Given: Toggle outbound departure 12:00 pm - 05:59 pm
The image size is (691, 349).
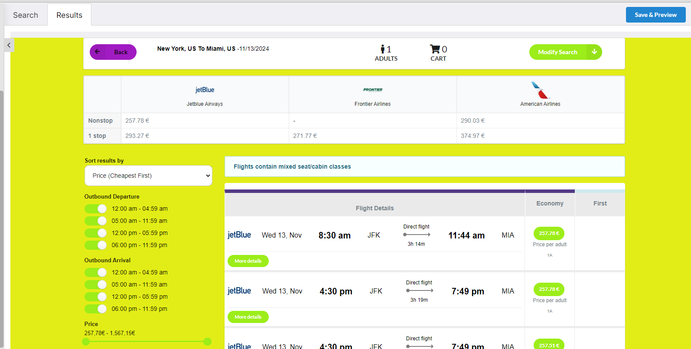Looking at the screenshot, I should point(96,233).
